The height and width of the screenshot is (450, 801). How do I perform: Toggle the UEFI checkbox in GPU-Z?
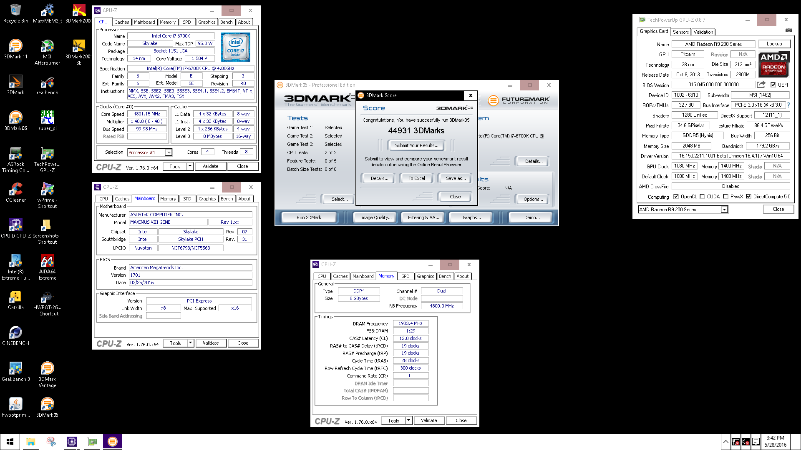(773, 85)
